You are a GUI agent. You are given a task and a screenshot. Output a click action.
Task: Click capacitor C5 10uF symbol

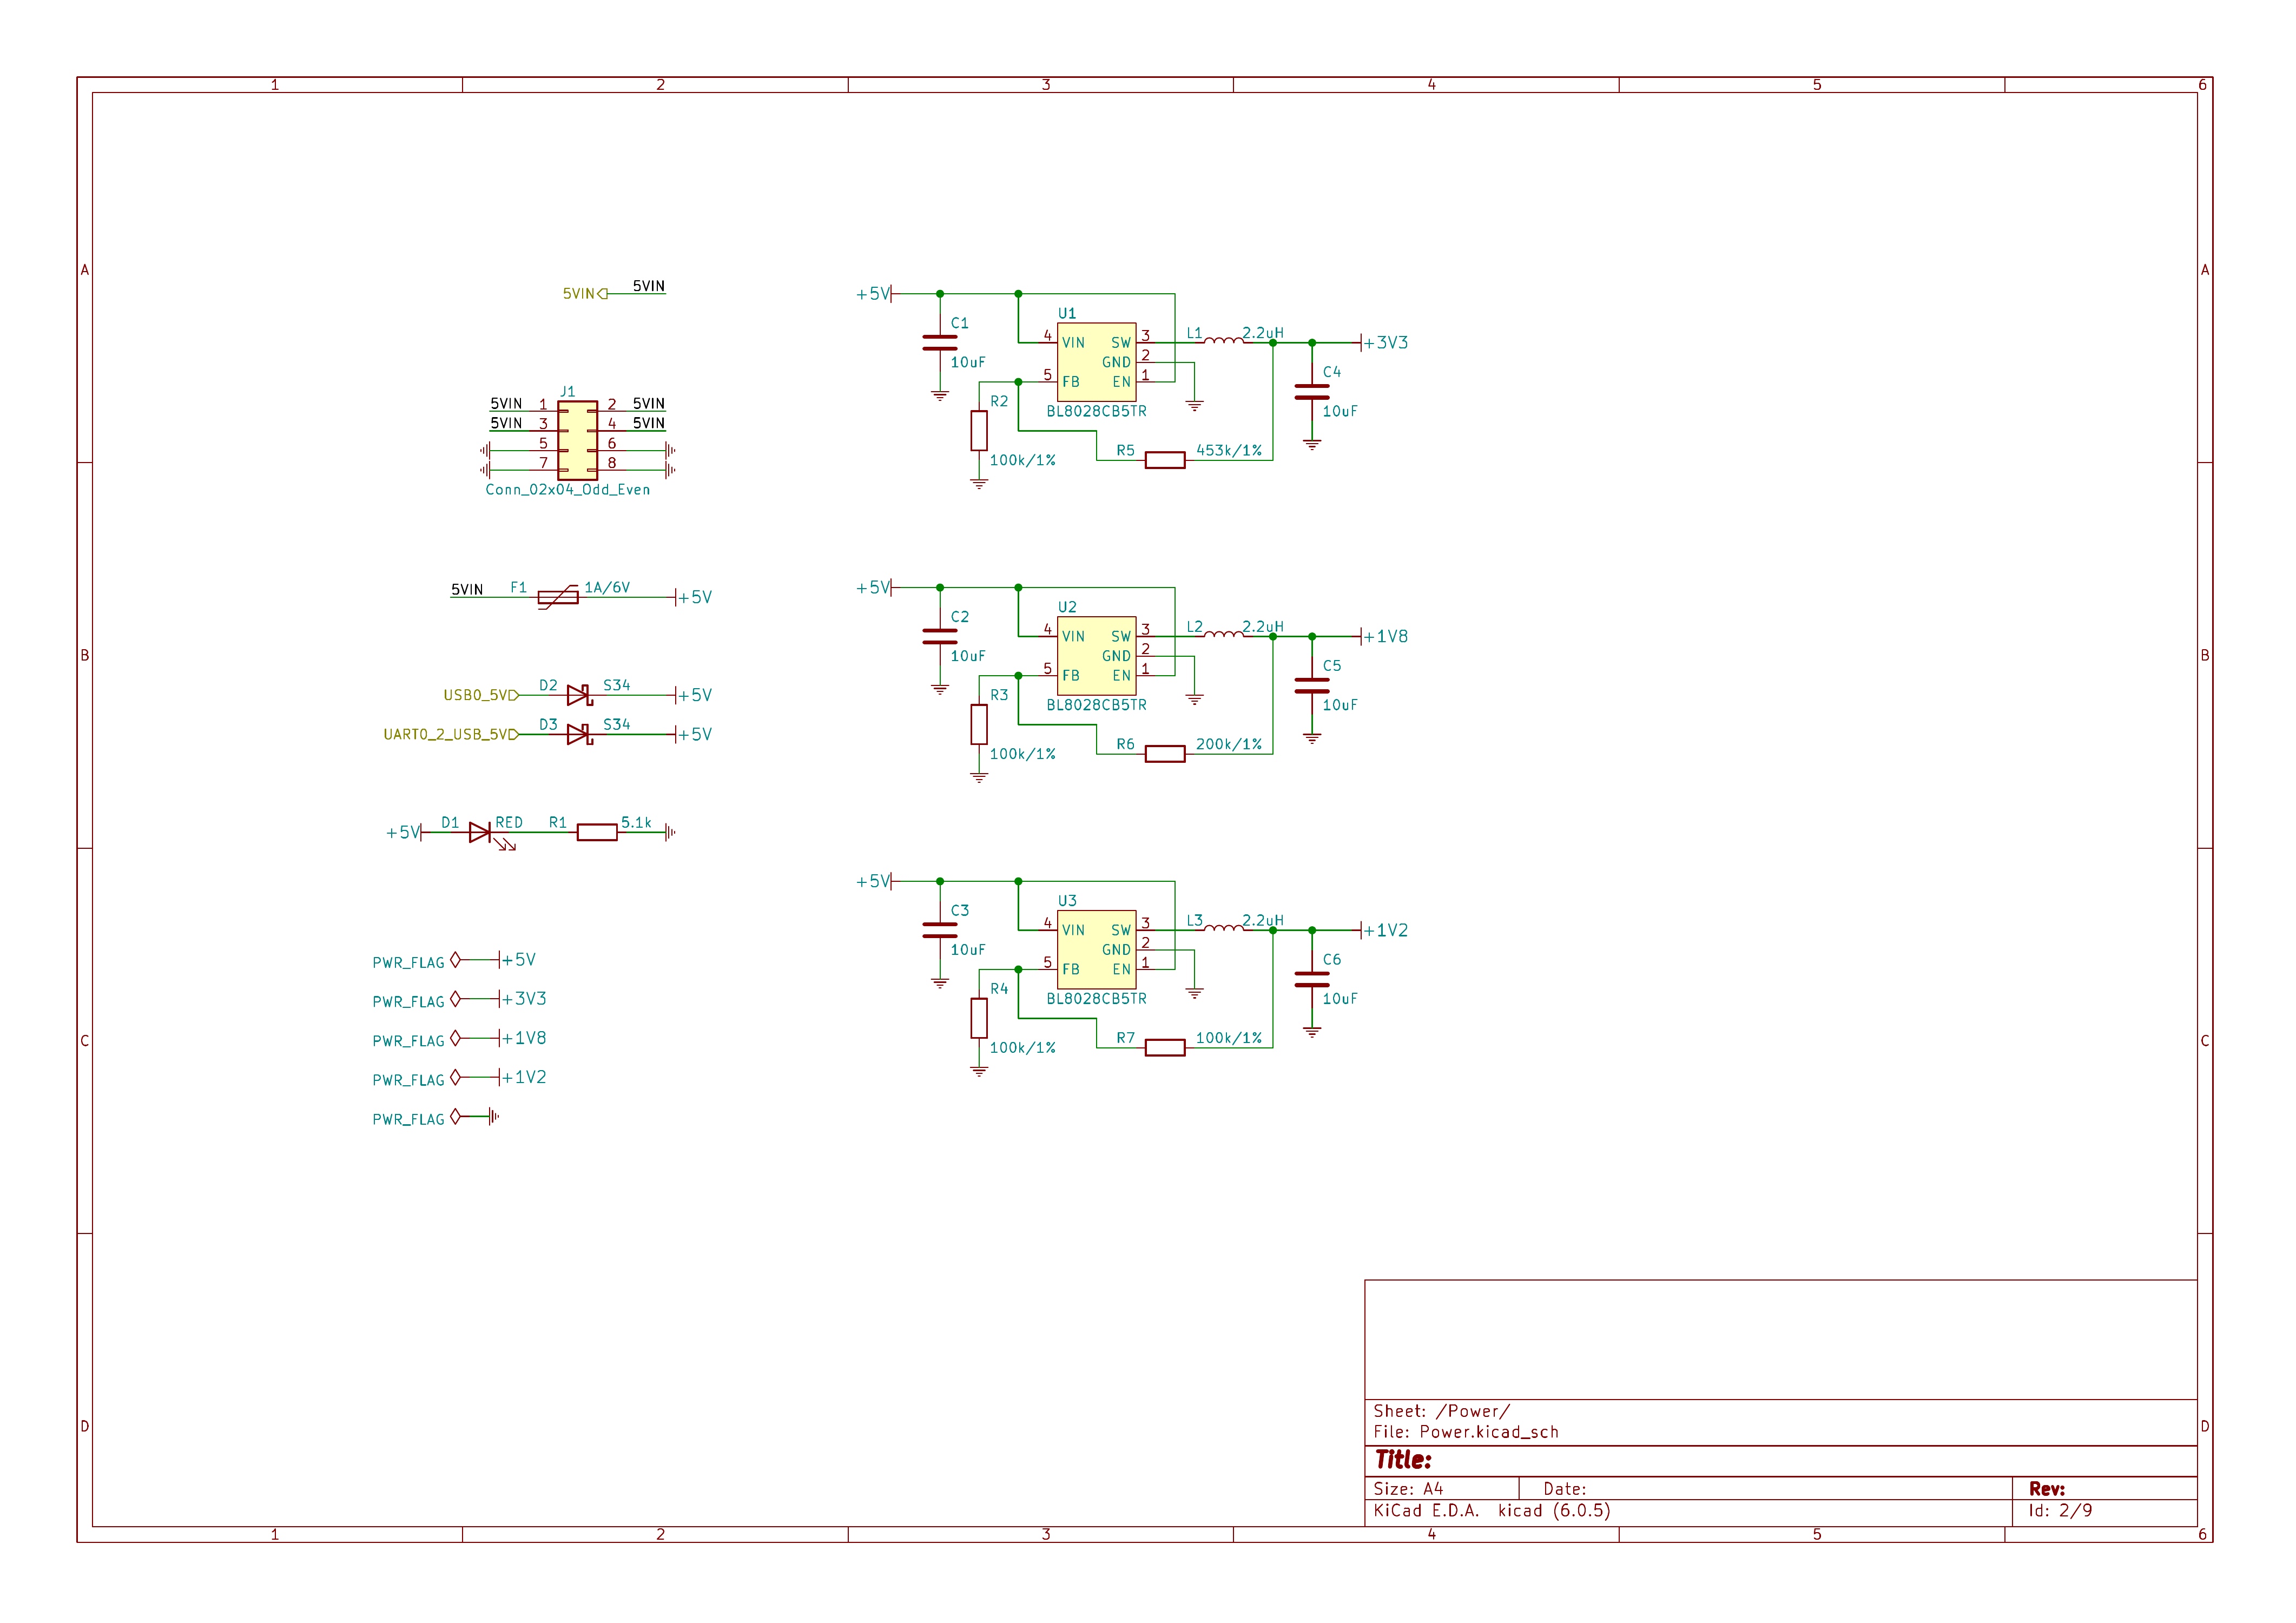pyautogui.click(x=1312, y=685)
